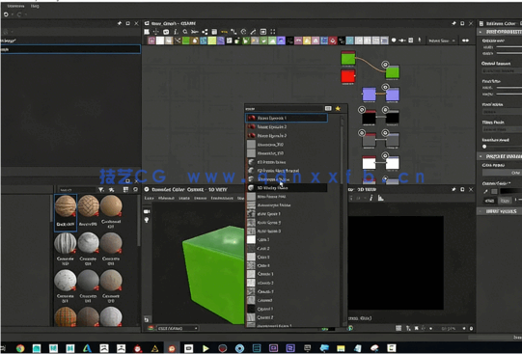Open the Lights menu in the 3D view
Image resolution: width=522 pixels, height=354 pixels.
[183, 198]
